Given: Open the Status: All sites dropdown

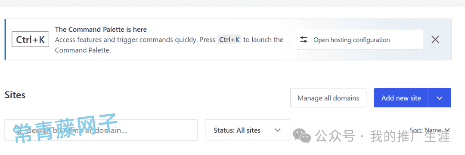Looking at the screenshot, I should 248,130.
